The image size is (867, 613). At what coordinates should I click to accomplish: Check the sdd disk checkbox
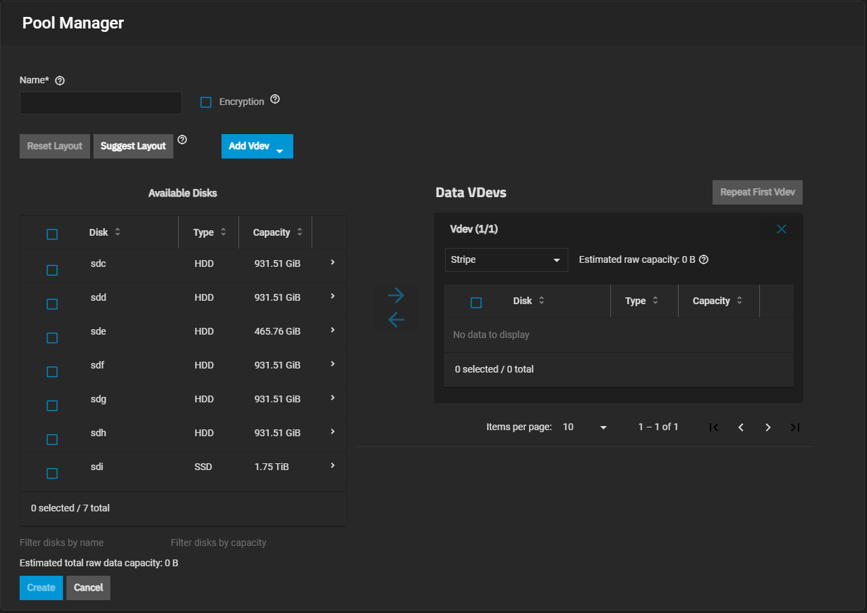[52, 304]
